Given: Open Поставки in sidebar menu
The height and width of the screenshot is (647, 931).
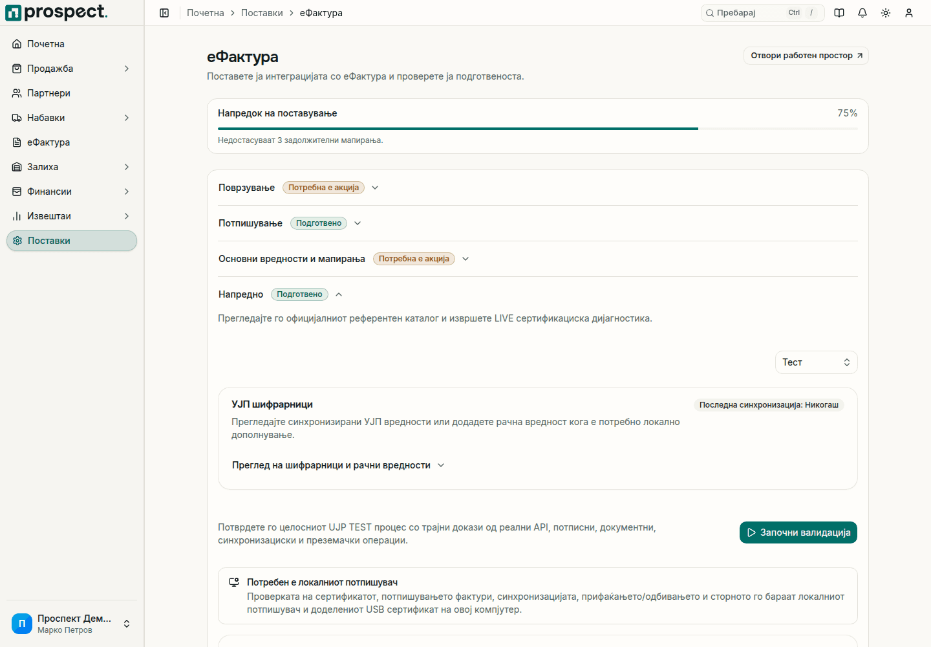Looking at the screenshot, I should (x=72, y=241).
